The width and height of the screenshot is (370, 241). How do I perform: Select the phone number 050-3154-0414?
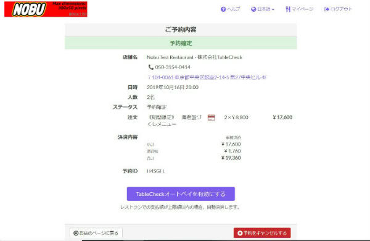[173, 67]
